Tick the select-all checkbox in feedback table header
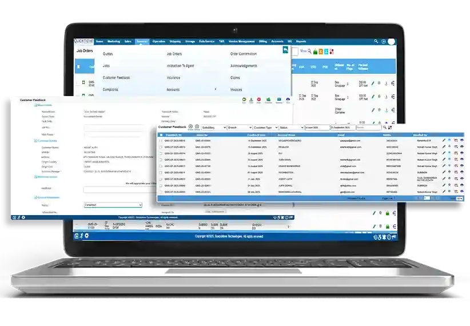 (x=161, y=135)
